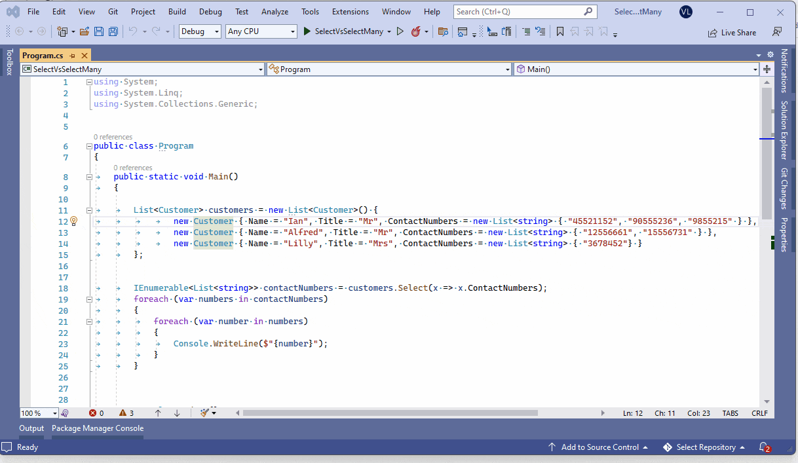Screen dimensions: 798x463
Task: Open the Git menu
Action: 113,11
